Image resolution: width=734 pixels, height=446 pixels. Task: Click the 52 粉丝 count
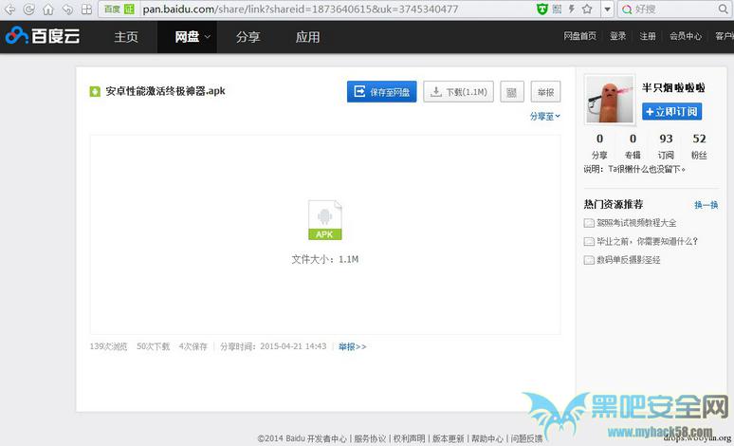coord(699,146)
